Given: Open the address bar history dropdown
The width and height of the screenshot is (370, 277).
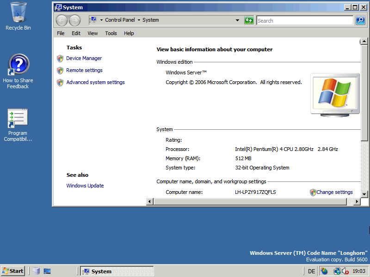Looking at the screenshot, I should 237,20.
